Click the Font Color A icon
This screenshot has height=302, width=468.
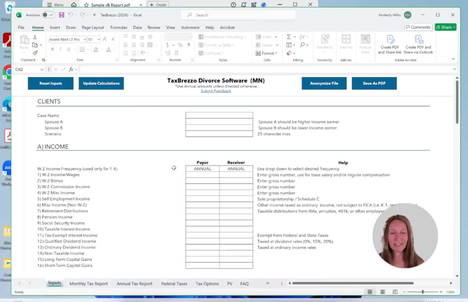108,49
